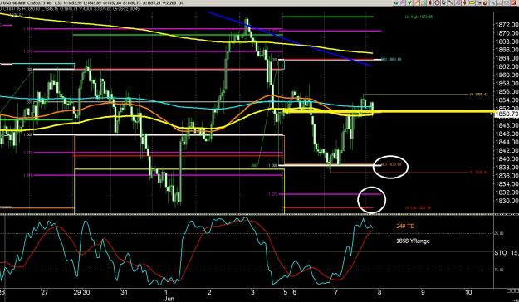The width and height of the screenshot is (519, 302).
Task: Click date 31 on the time axis
Action: click(x=124, y=292)
